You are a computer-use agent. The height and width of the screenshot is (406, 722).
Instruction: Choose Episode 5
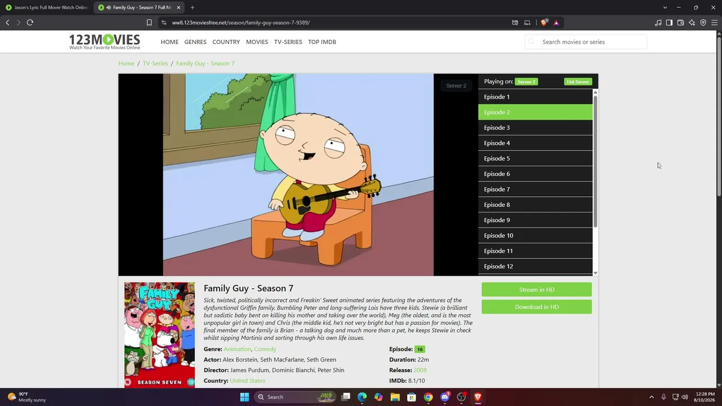[535, 158]
